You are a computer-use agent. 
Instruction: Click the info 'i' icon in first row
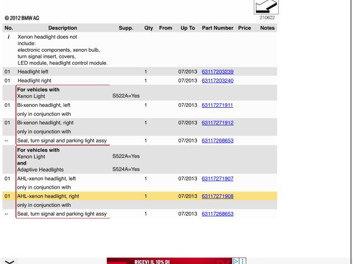tap(8, 37)
